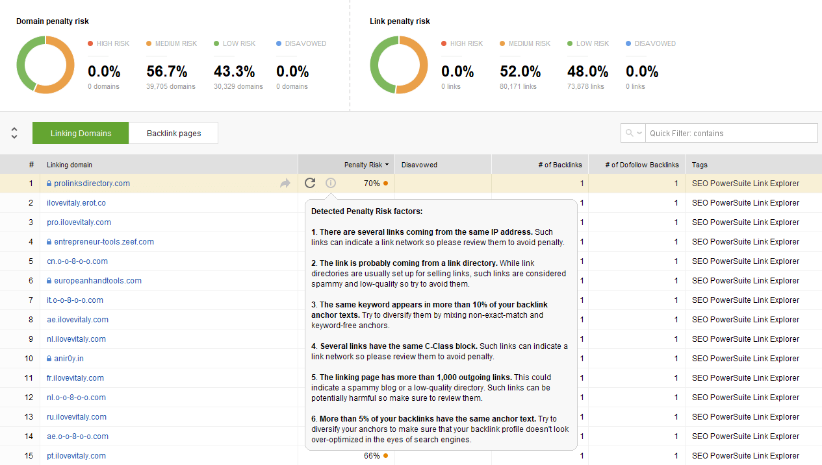Click the '# of Backlinks' column header
Image resolution: width=822 pixels, height=465 pixels.
(x=559, y=165)
